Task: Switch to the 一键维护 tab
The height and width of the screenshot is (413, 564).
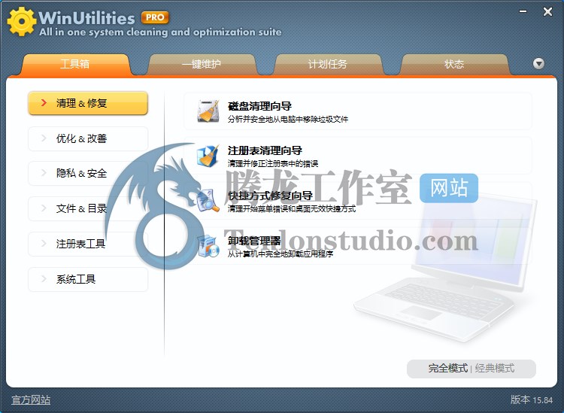Action: click(x=202, y=65)
